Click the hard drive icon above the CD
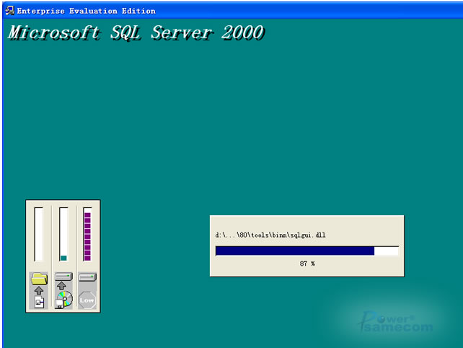 [x=63, y=277]
